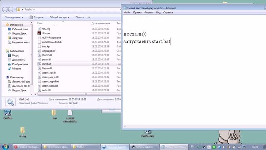Sort files by Дата изменения column header
This screenshot has width=266, height=150.
pyautogui.click(x=101, y=23)
